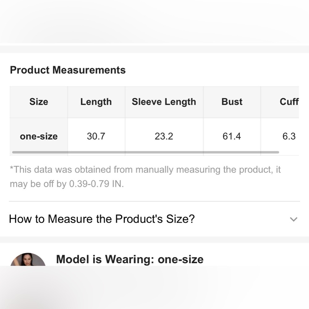Viewport: 309px width, 309px height.
Task: Click the horizontal scrollbar under the measurements table
Action: (146, 152)
